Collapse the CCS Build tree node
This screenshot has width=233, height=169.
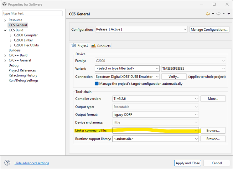[5, 30]
